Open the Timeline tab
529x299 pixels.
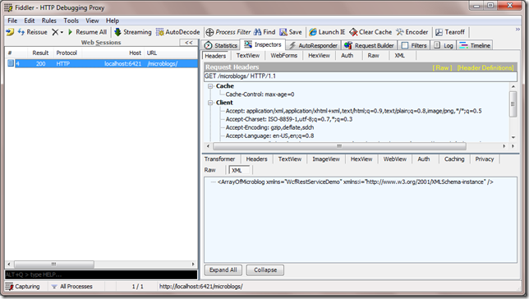pyautogui.click(x=475, y=45)
